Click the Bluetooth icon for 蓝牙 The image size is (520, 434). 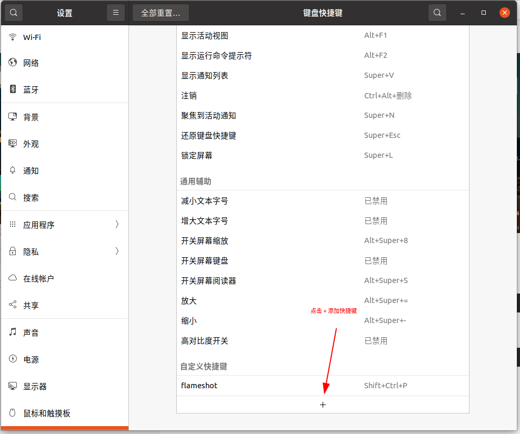(13, 89)
